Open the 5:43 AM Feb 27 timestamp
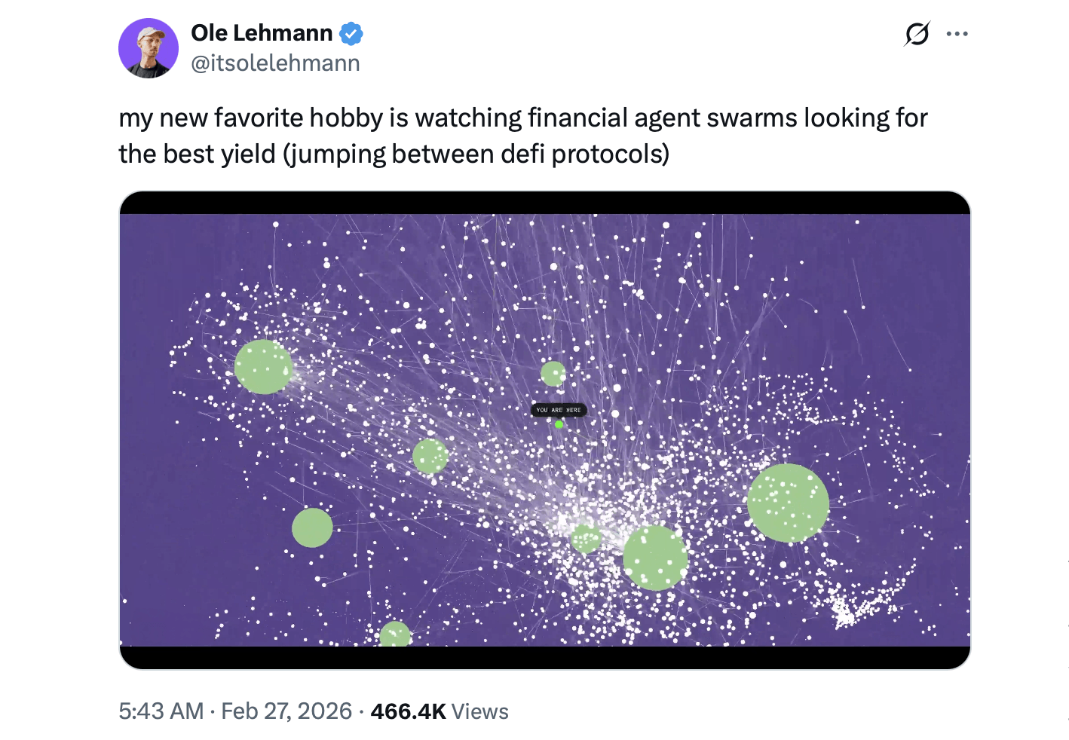The image size is (1069, 740). [x=235, y=711]
